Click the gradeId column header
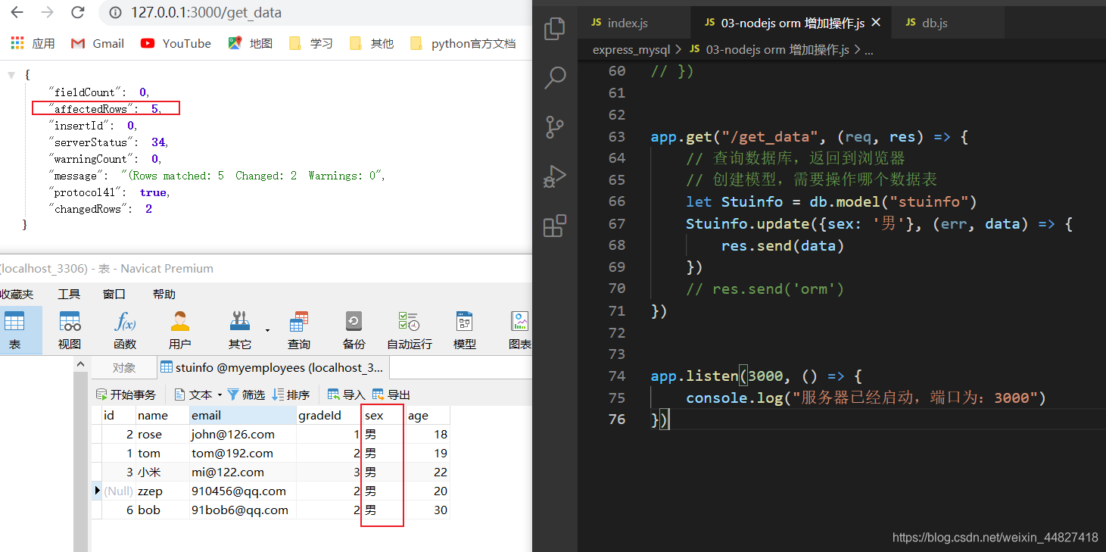The height and width of the screenshot is (552, 1106). point(329,415)
